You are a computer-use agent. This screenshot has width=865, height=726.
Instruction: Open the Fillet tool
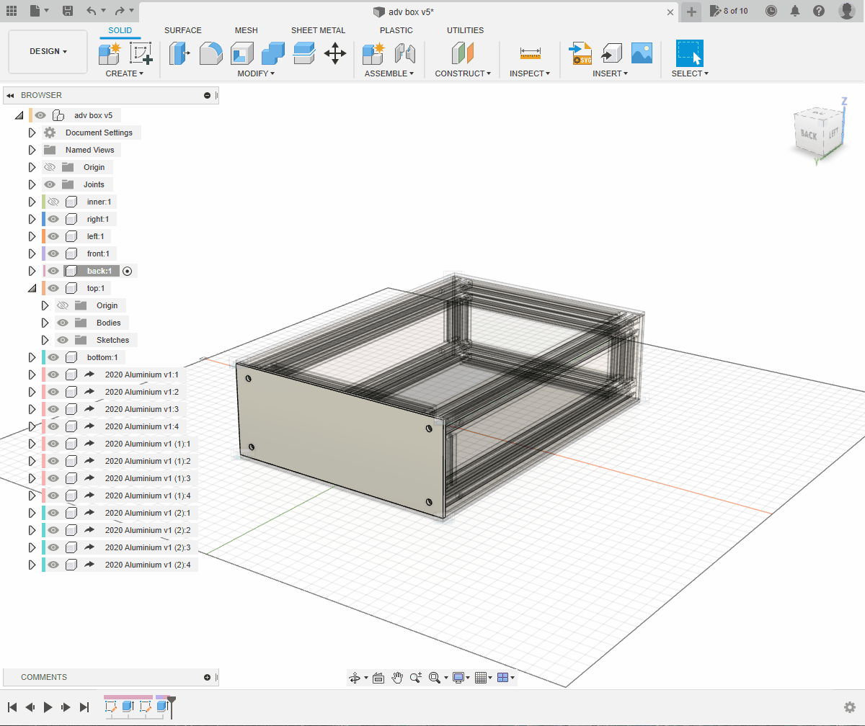coord(210,53)
